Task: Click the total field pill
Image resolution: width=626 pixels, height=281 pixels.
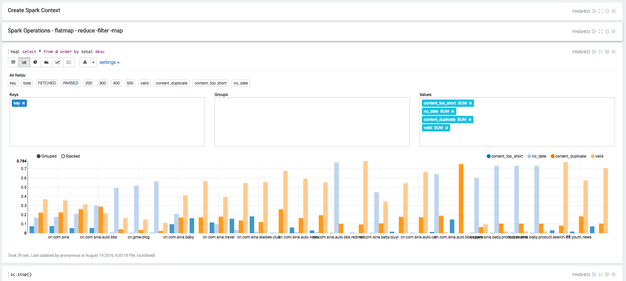Action: tap(27, 83)
